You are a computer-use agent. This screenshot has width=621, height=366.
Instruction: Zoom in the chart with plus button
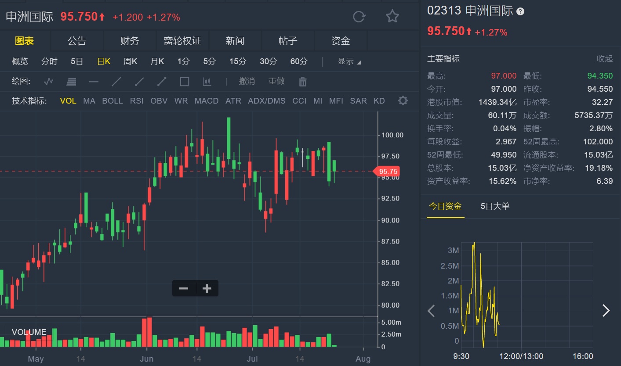(x=207, y=288)
